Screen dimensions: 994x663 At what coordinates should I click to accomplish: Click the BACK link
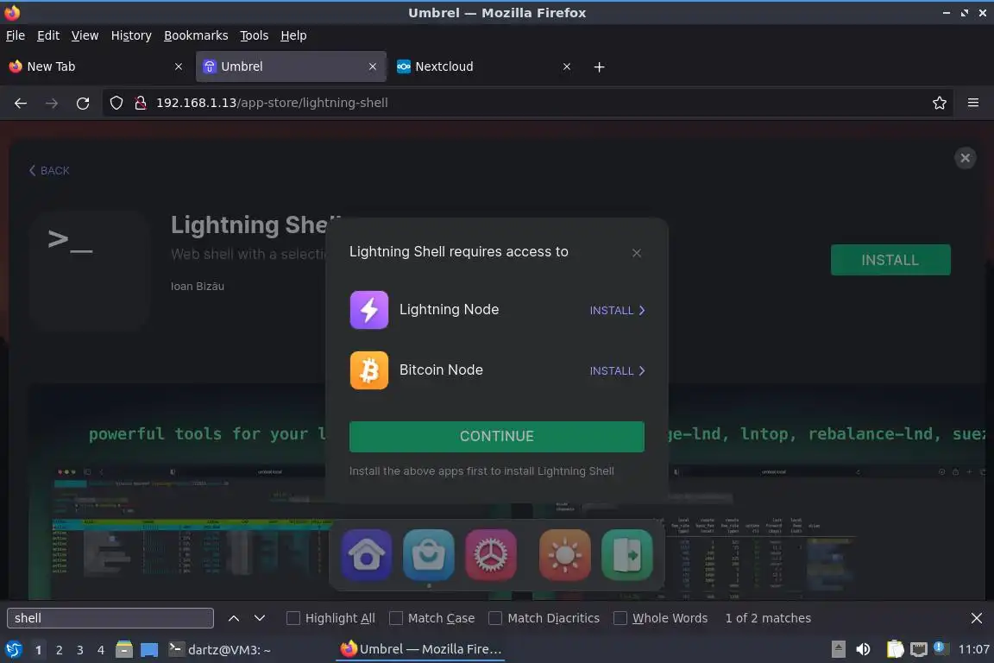(x=49, y=171)
